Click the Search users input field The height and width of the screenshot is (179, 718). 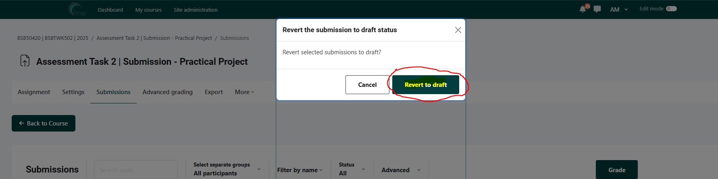pyautogui.click(x=135, y=170)
